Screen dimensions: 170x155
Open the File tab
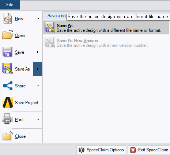pos(10,5)
